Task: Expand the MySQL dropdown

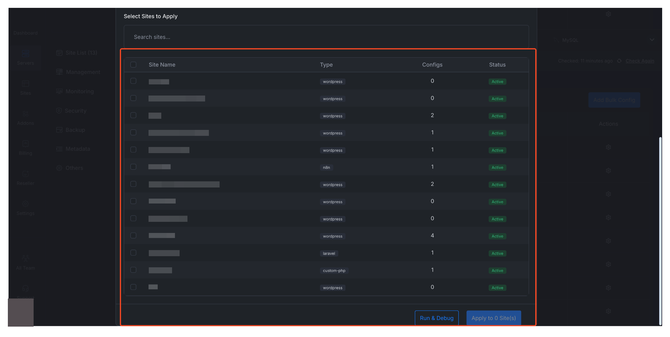Action: pos(652,40)
